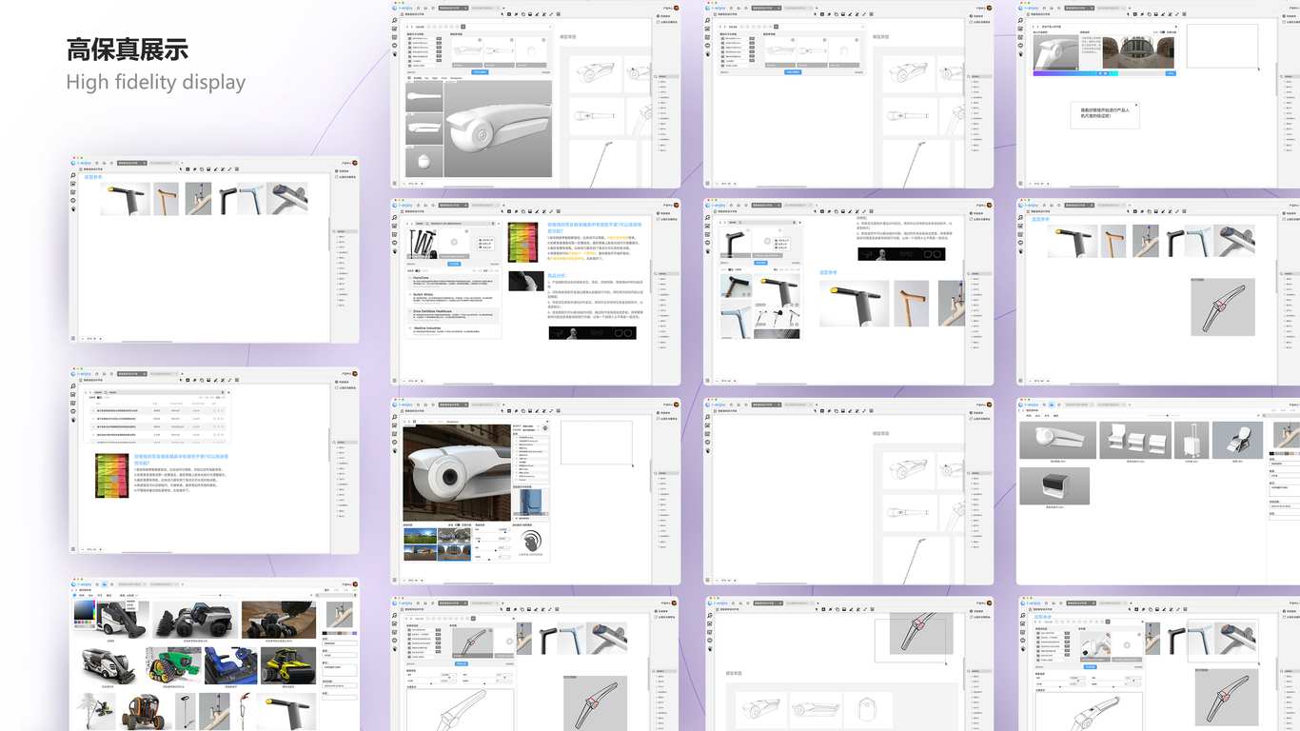Open the suitcase model thumbnail in 3D model library
1300x731 pixels.
1192,440
